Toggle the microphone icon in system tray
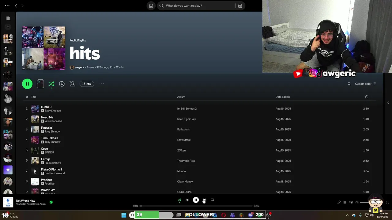 click(360, 215)
